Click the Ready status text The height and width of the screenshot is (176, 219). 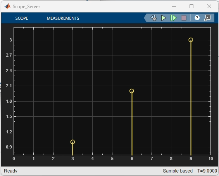click(10, 171)
